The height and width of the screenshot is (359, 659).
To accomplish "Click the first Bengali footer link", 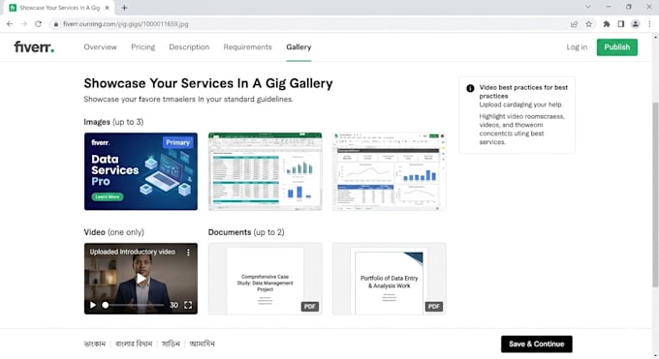I will coord(95,344).
